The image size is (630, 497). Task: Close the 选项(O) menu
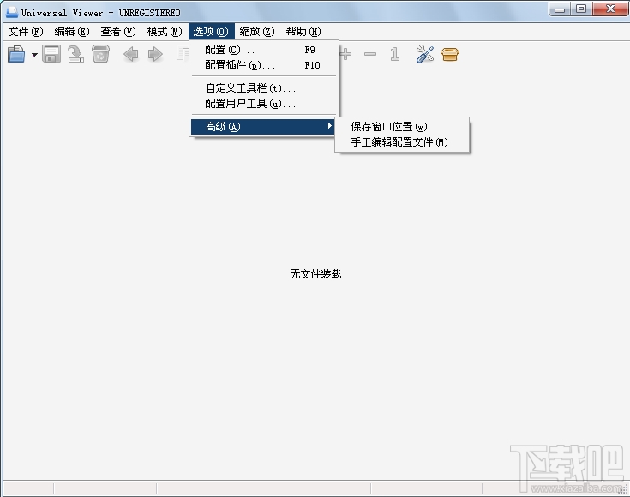click(x=212, y=32)
